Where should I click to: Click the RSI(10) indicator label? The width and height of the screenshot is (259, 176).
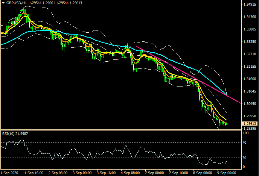click(x=15, y=133)
